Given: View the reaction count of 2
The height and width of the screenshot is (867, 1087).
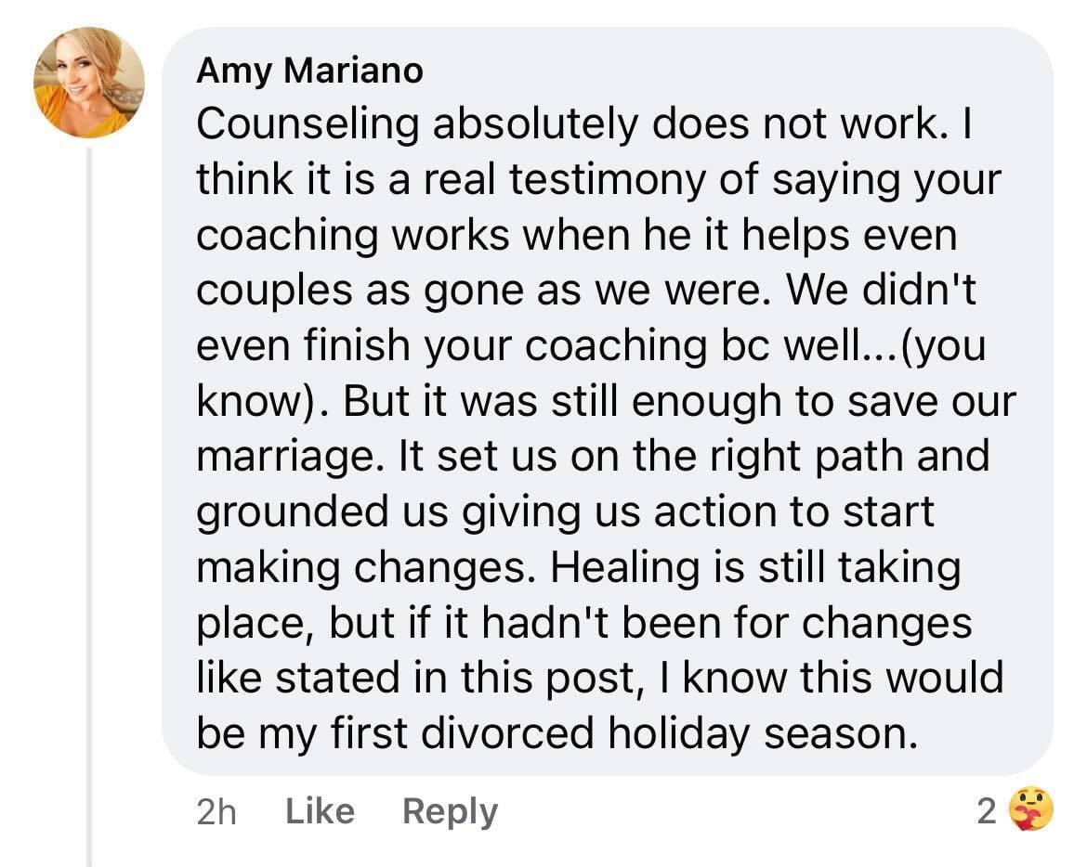Looking at the screenshot, I should pos(986,811).
